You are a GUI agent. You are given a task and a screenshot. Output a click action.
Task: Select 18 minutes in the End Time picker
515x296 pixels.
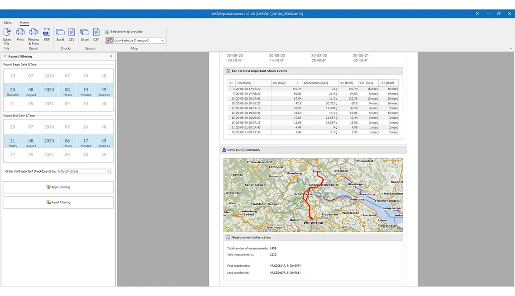pos(86,155)
